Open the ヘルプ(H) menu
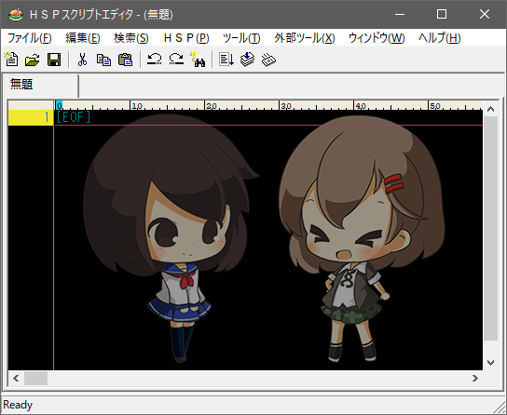The height and width of the screenshot is (415, 507). tap(439, 38)
